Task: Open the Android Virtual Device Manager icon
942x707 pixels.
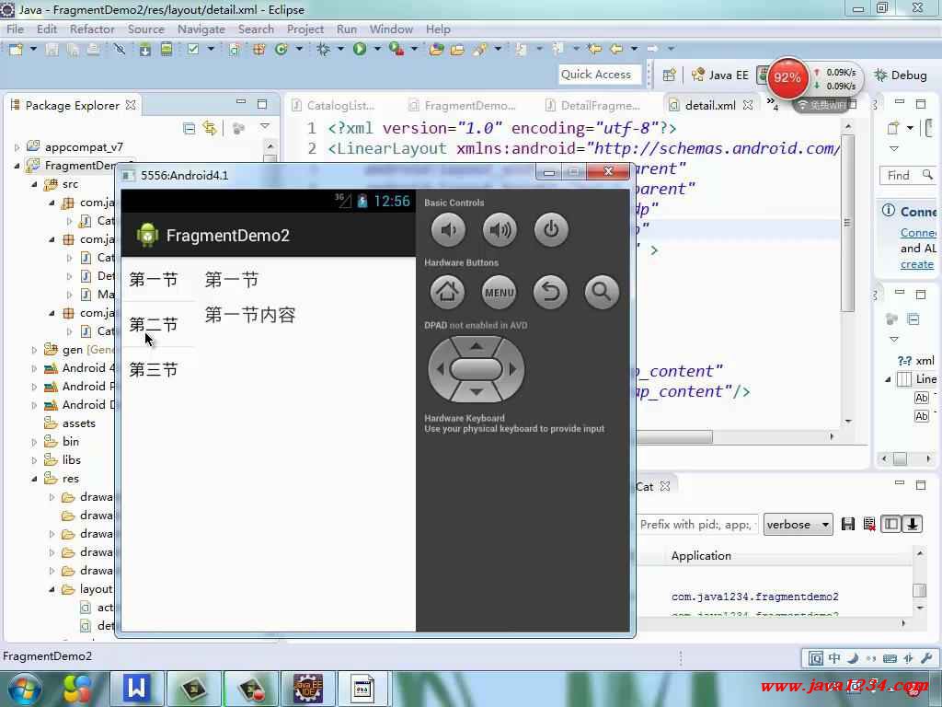Action: (x=167, y=49)
